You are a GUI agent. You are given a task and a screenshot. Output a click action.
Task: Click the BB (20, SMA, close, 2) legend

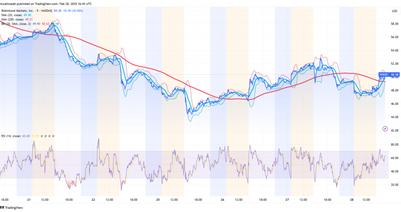(x=16, y=24)
